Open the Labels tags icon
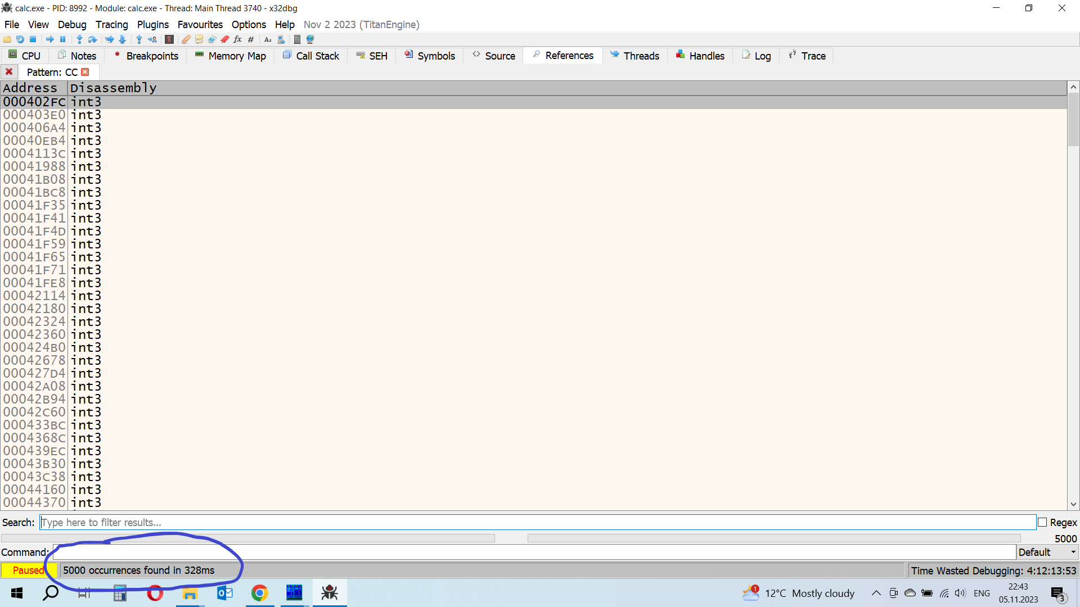This screenshot has height=607, width=1080. [212, 39]
